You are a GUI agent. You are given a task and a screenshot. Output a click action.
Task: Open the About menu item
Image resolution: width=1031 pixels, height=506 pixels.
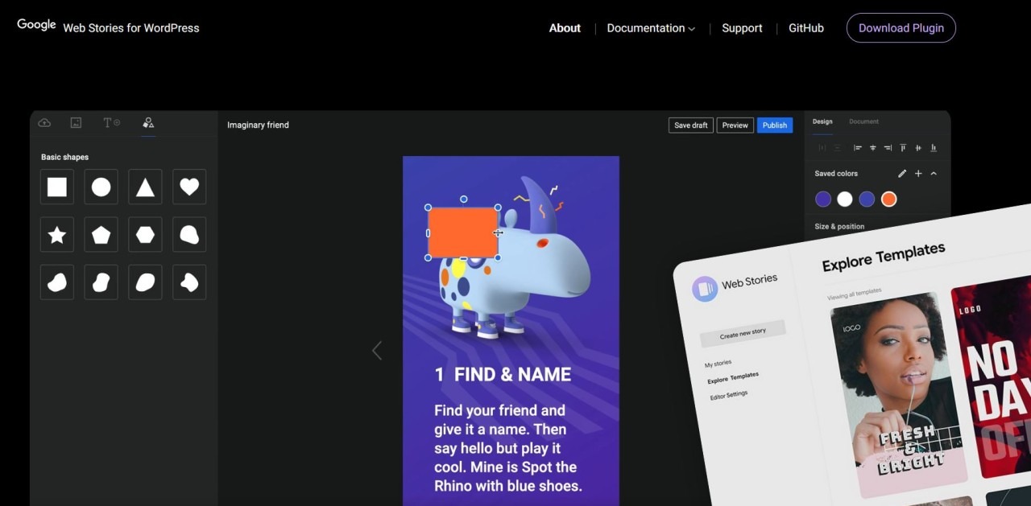[565, 28]
